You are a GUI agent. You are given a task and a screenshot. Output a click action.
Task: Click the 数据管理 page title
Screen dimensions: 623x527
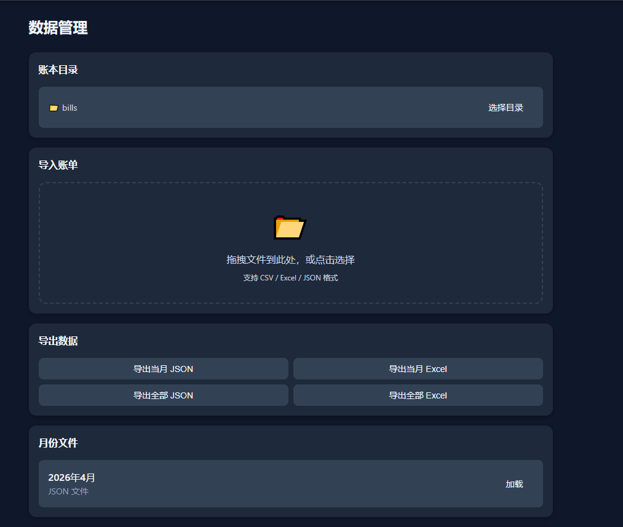(x=58, y=28)
